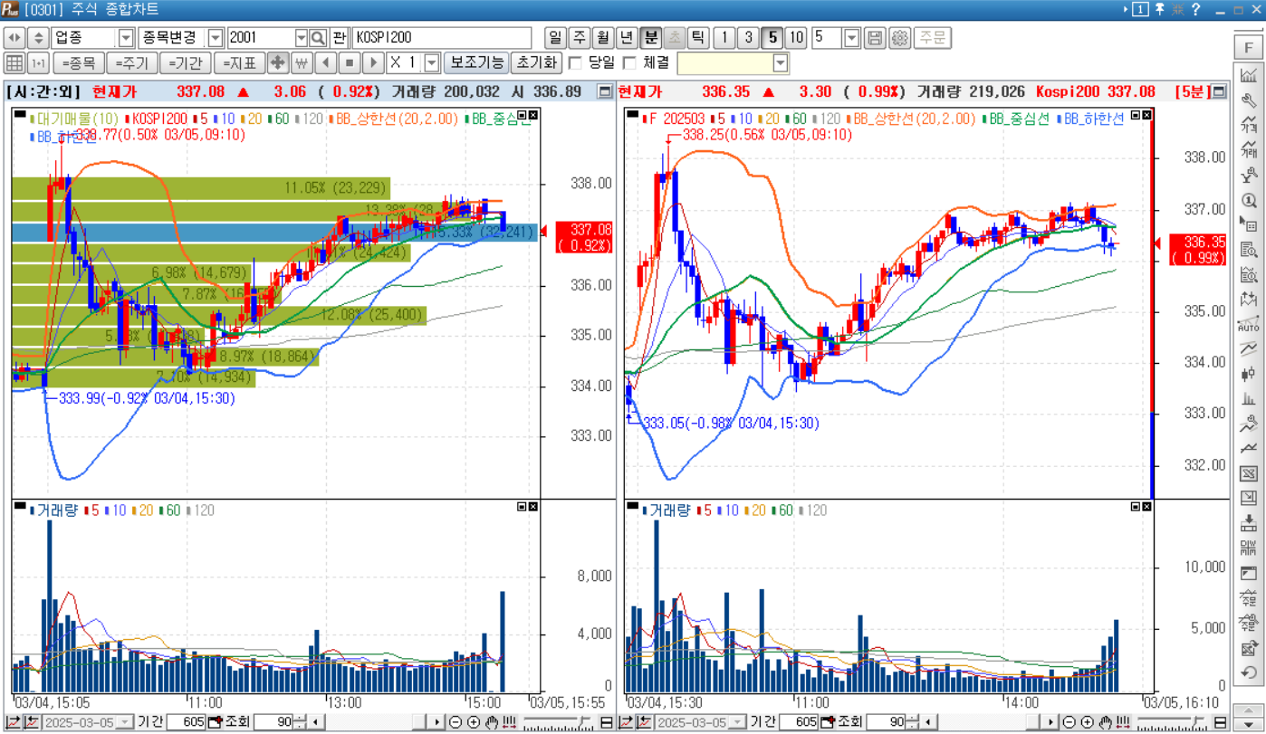This screenshot has width=1266, height=734.
Task: Open the =종목 menu button
Action: [x=79, y=63]
